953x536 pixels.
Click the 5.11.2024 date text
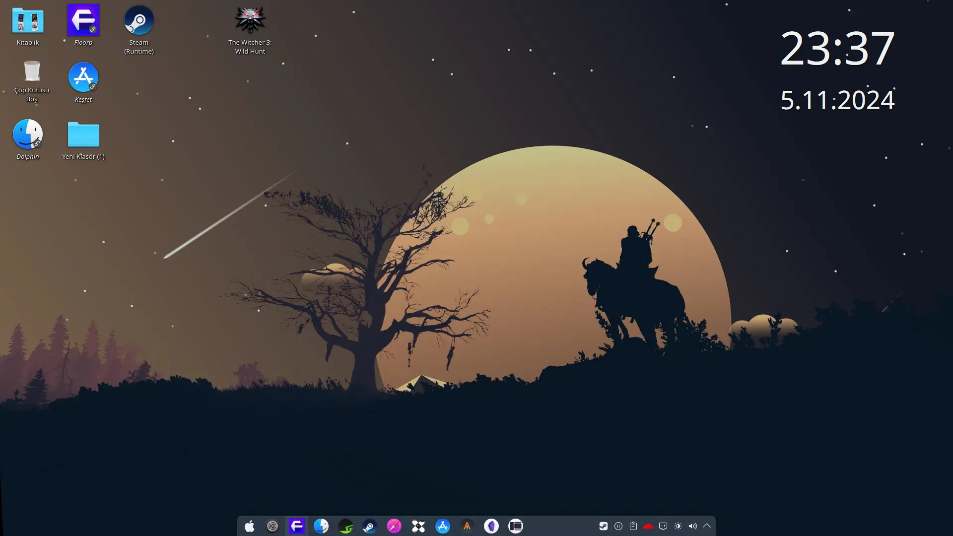coord(838,100)
